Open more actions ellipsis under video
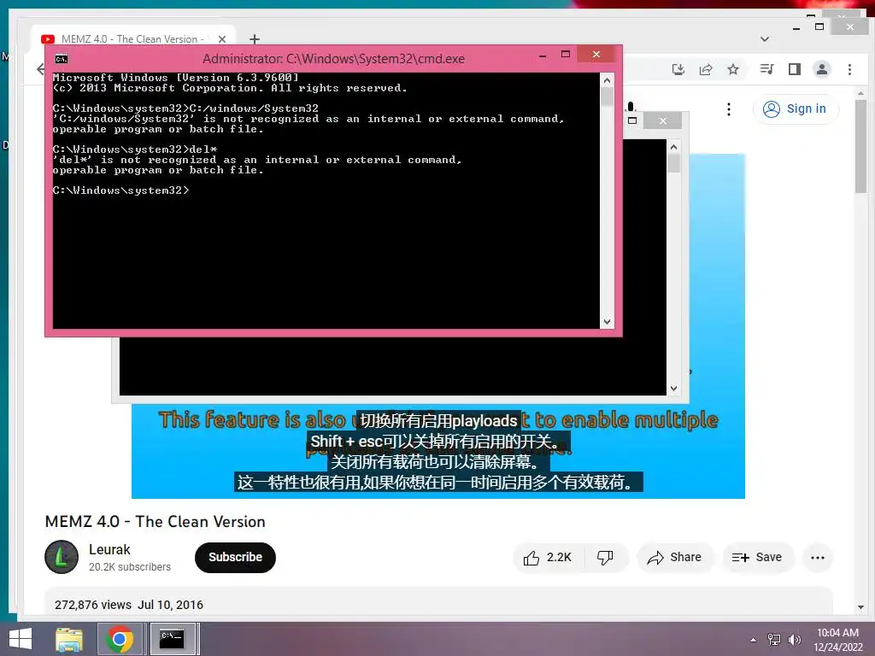 click(x=818, y=557)
